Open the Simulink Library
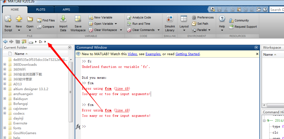This screenshot has width=284, height=139. (170, 24)
